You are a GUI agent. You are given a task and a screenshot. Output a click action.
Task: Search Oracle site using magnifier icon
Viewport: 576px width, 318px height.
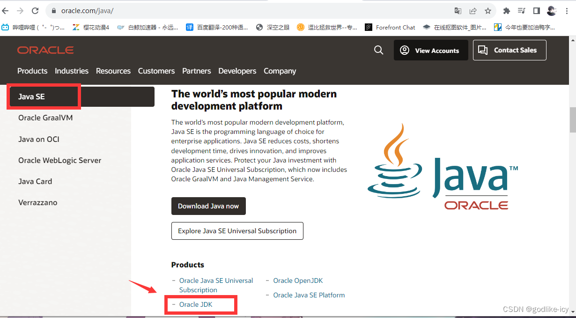pos(379,50)
